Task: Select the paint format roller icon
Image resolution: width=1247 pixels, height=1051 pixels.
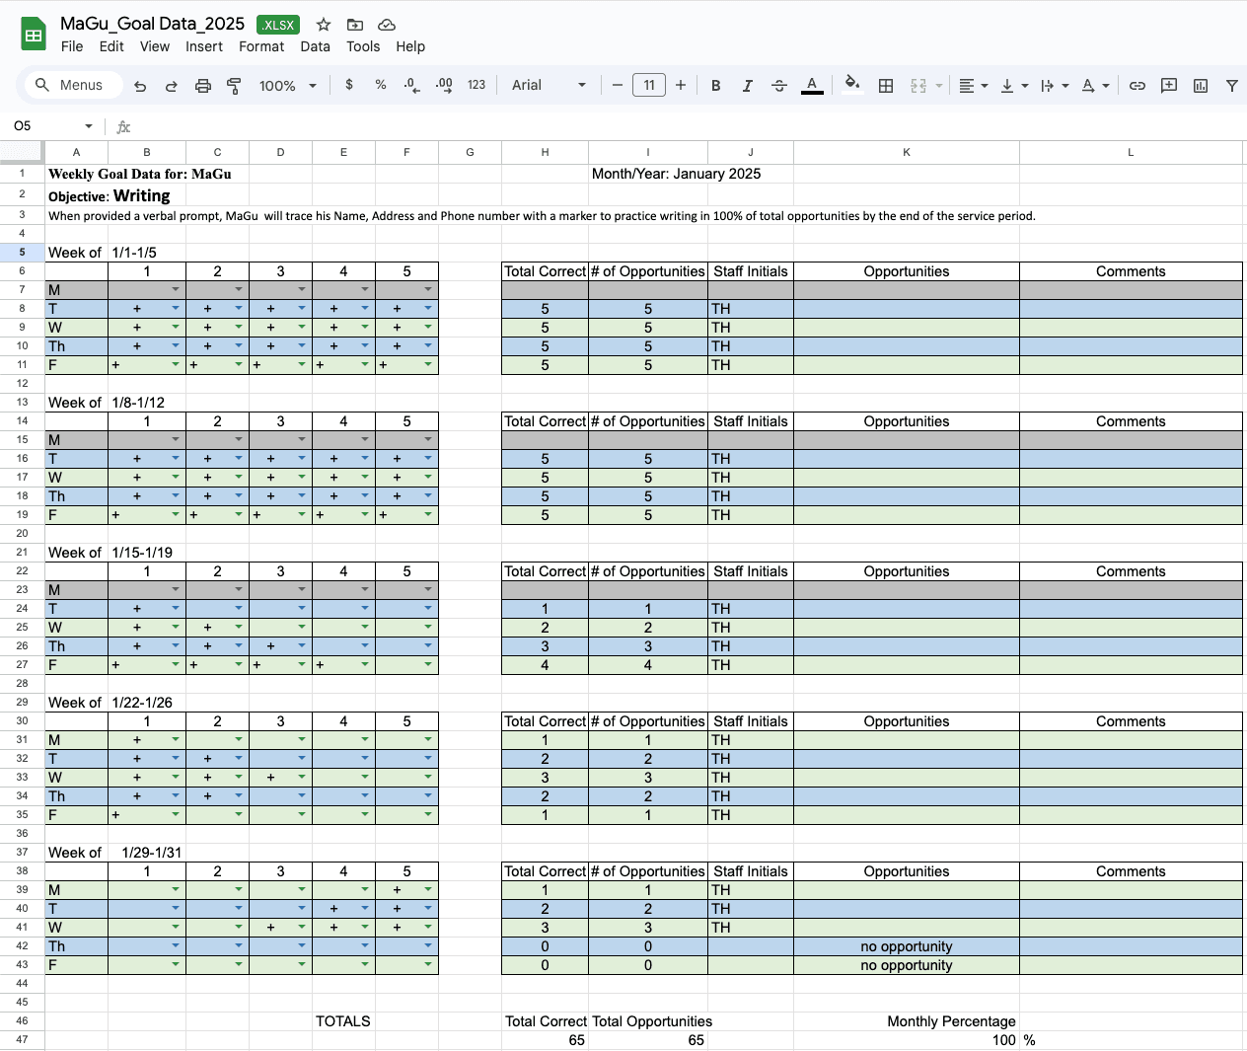Action: 234,86
